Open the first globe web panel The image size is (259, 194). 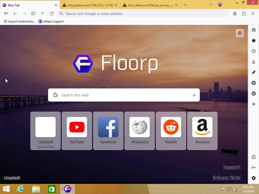253,83
